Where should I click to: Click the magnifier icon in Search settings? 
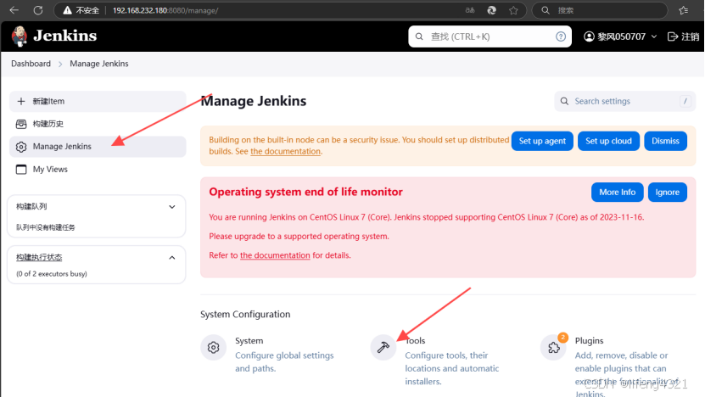(564, 101)
